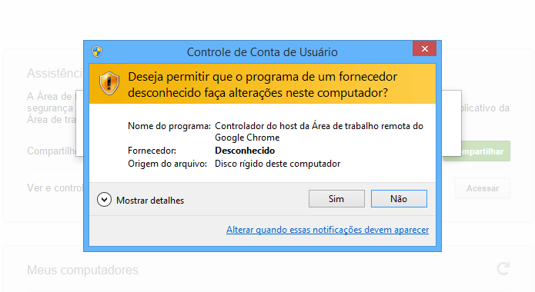Expand details with the circled chevron arrow

(104, 200)
